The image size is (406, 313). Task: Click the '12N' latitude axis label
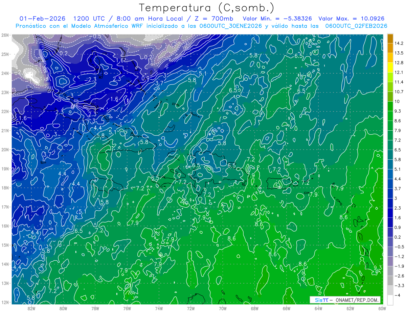pos(5,302)
